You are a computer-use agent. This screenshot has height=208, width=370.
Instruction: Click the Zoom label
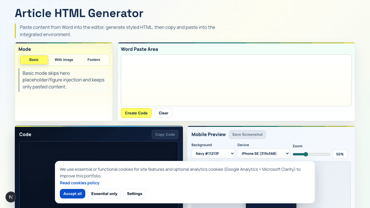pos(297,146)
